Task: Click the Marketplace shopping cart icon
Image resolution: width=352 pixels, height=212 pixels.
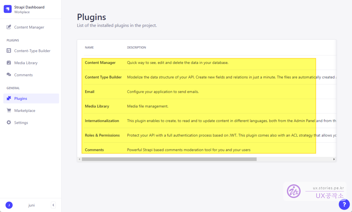Action: pos(9,111)
